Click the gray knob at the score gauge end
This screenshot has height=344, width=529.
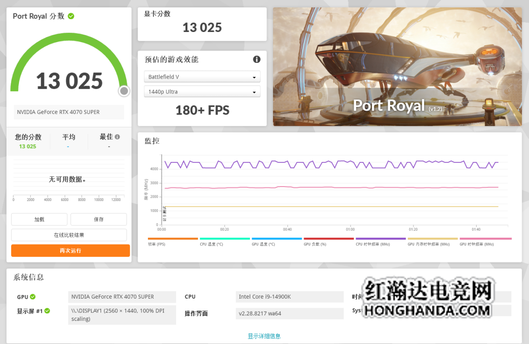pos(124,91)
